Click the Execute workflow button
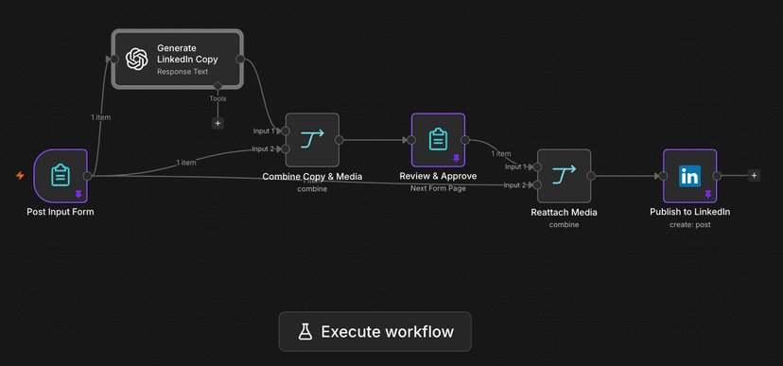Viewport: 783px width, 366px height. (375, 332)
